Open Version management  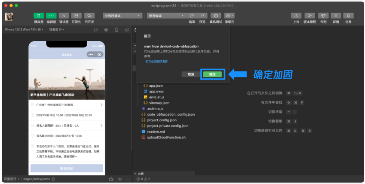(x=310, y=16)
